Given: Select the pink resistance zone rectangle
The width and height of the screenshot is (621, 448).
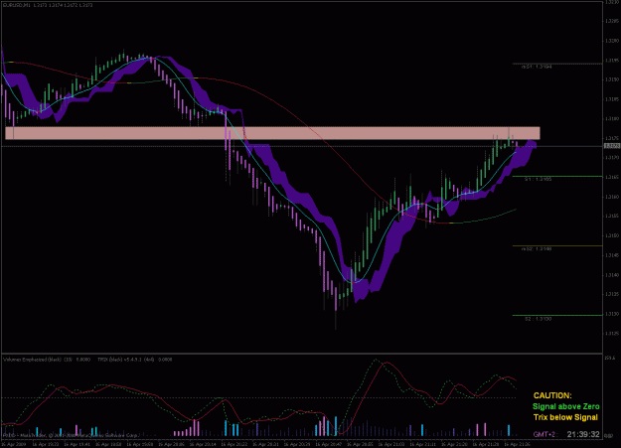Looking at the screenshot, I should (272, 133).
